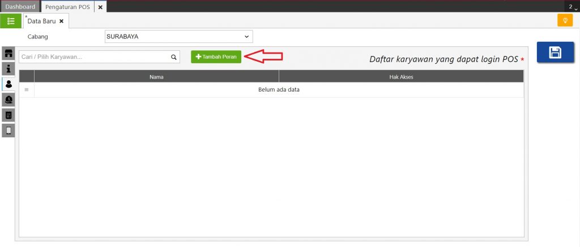
Task: Close the Pengaturan POS tab
Action: 100,7
